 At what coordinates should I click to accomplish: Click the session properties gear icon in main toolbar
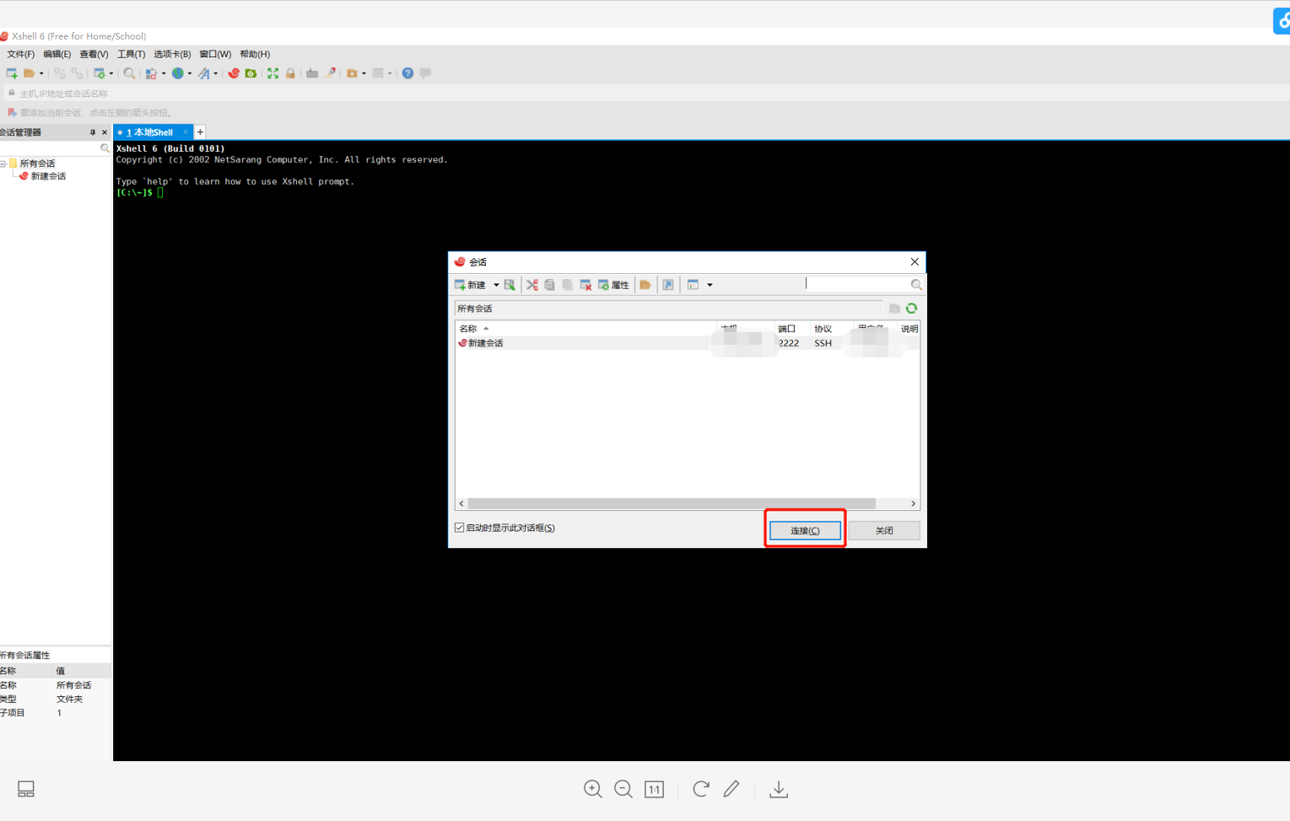[x=100, y=73]
